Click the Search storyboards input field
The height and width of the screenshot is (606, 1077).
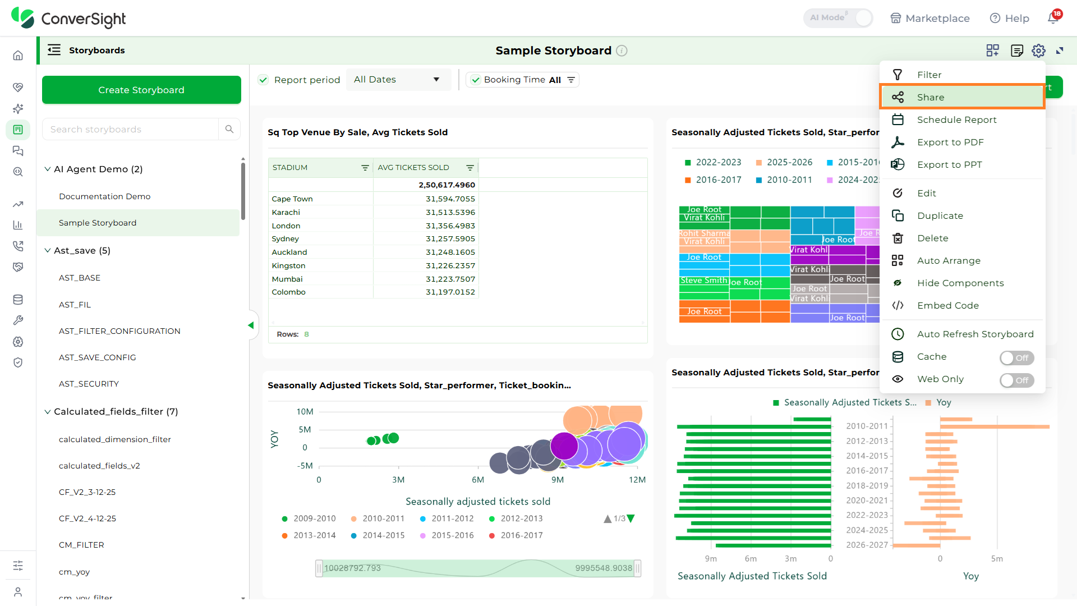click(x=130, y=129)
